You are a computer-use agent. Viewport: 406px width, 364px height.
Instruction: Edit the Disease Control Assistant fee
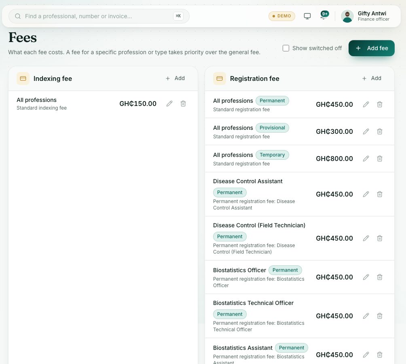click(366, 194)
